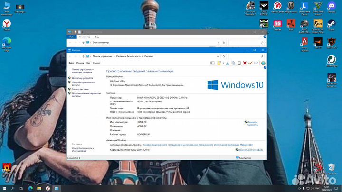Open the MarketApp desktop icon
The image size is (342, 192).
pyautogui.click(x=332, y=61)
